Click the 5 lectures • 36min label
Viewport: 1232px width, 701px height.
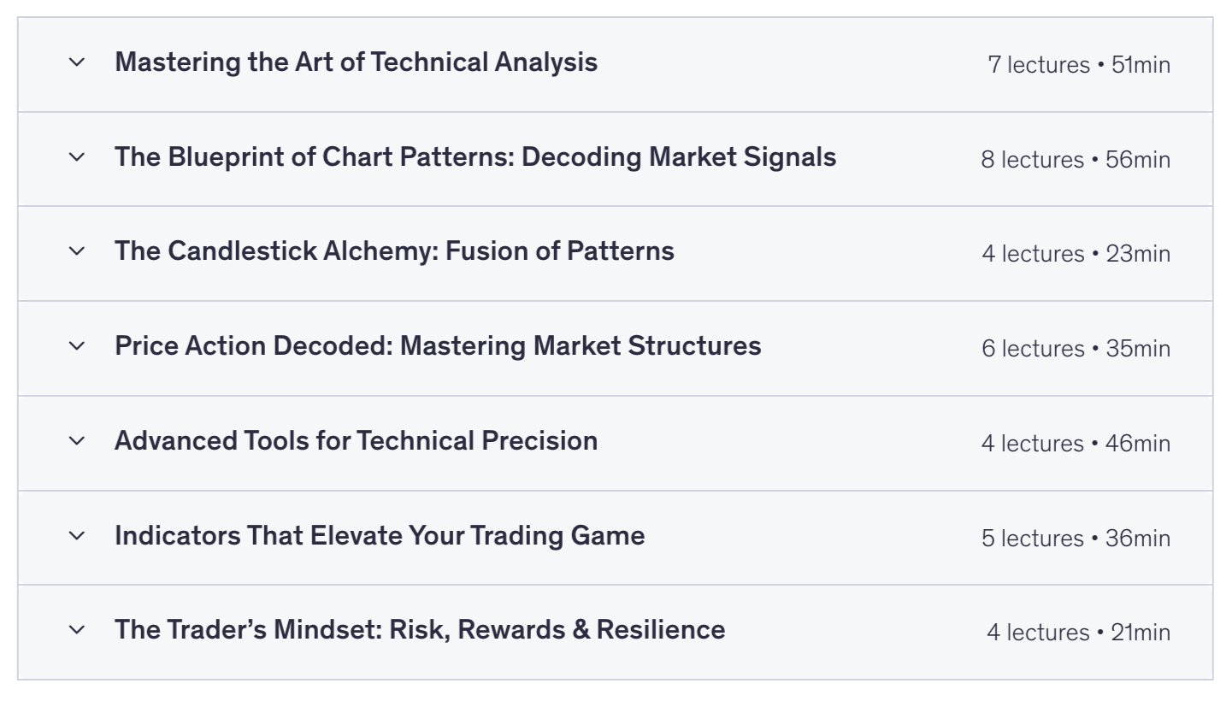1076,539
